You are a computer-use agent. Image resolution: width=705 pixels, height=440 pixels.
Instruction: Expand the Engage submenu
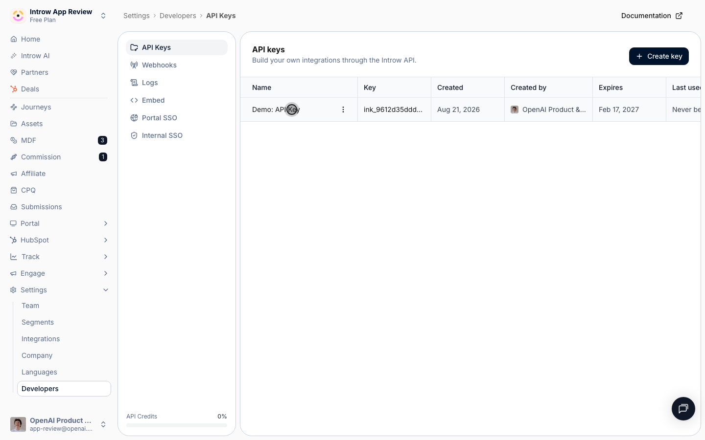click(x=106, y=273)
